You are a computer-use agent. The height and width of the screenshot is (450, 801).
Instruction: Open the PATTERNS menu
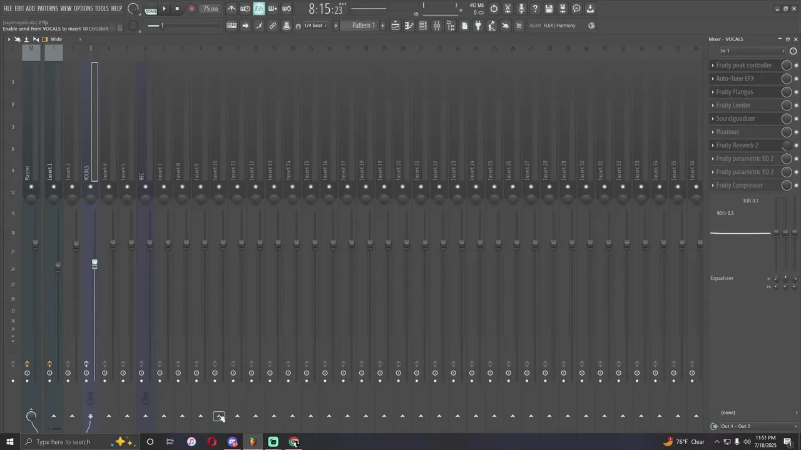pos(48,9)
